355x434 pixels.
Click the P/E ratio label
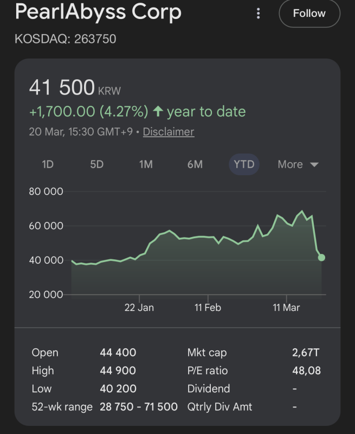tap(208, 371)
